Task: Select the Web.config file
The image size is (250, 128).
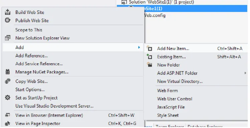Action: [x=155, y=16]
